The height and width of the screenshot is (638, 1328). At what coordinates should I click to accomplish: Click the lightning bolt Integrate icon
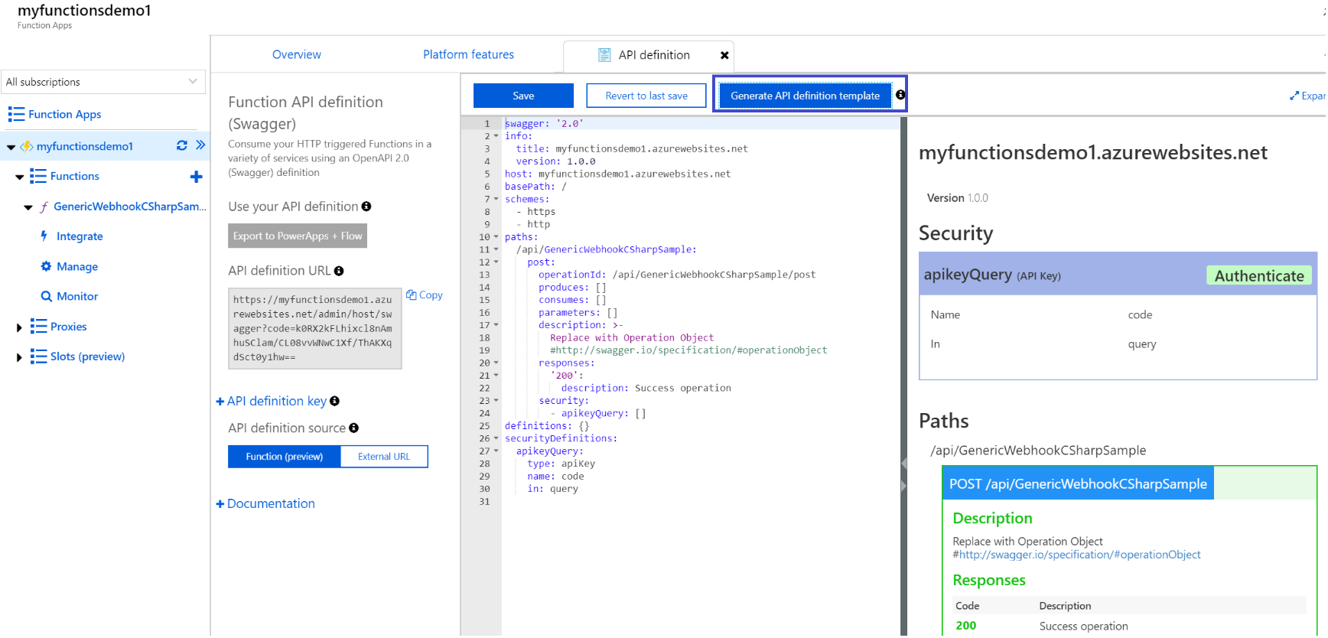pos(44,236)
